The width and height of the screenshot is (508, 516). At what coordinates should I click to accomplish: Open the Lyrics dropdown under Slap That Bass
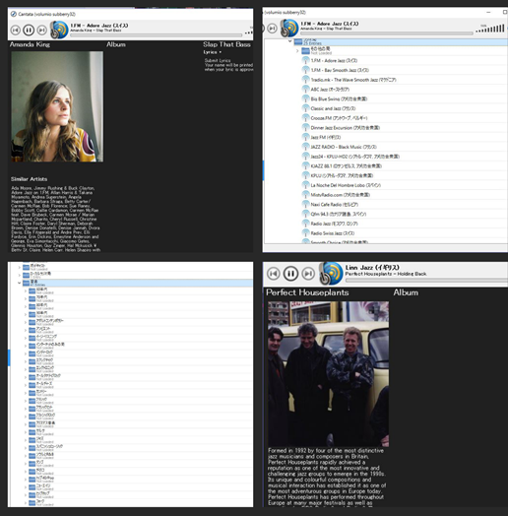tap(213, 52)
